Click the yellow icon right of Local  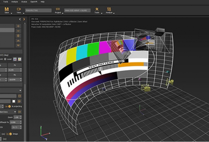(x=19, y=59)
